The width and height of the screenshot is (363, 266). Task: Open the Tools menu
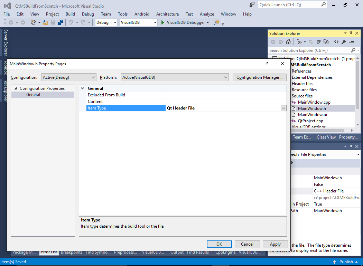point(122,14)
